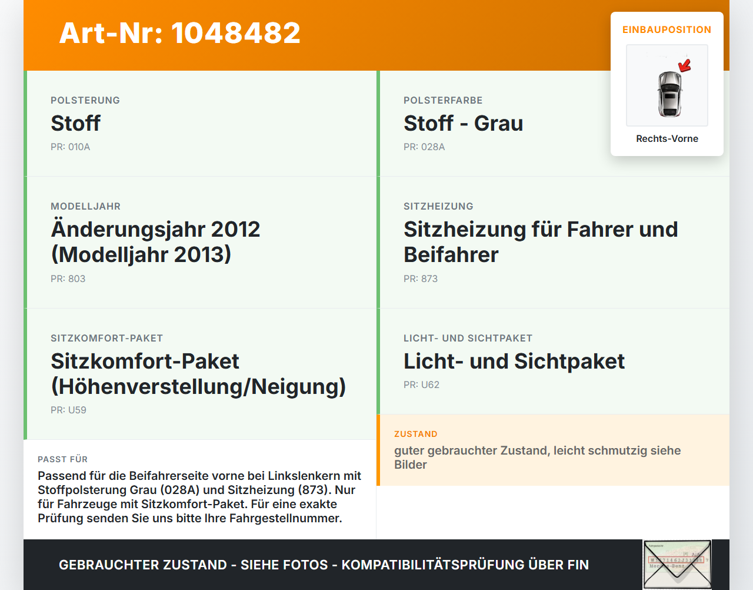Click the Rechts-Vorne label

(x=667, y=138)
